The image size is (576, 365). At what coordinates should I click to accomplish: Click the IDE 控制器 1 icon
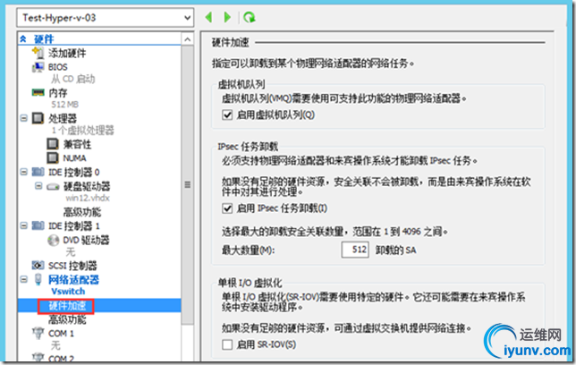[38, 225]
